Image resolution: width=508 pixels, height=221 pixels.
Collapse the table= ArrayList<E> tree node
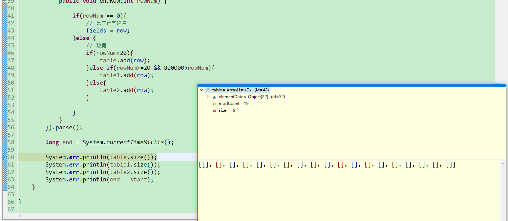point(202,90)
